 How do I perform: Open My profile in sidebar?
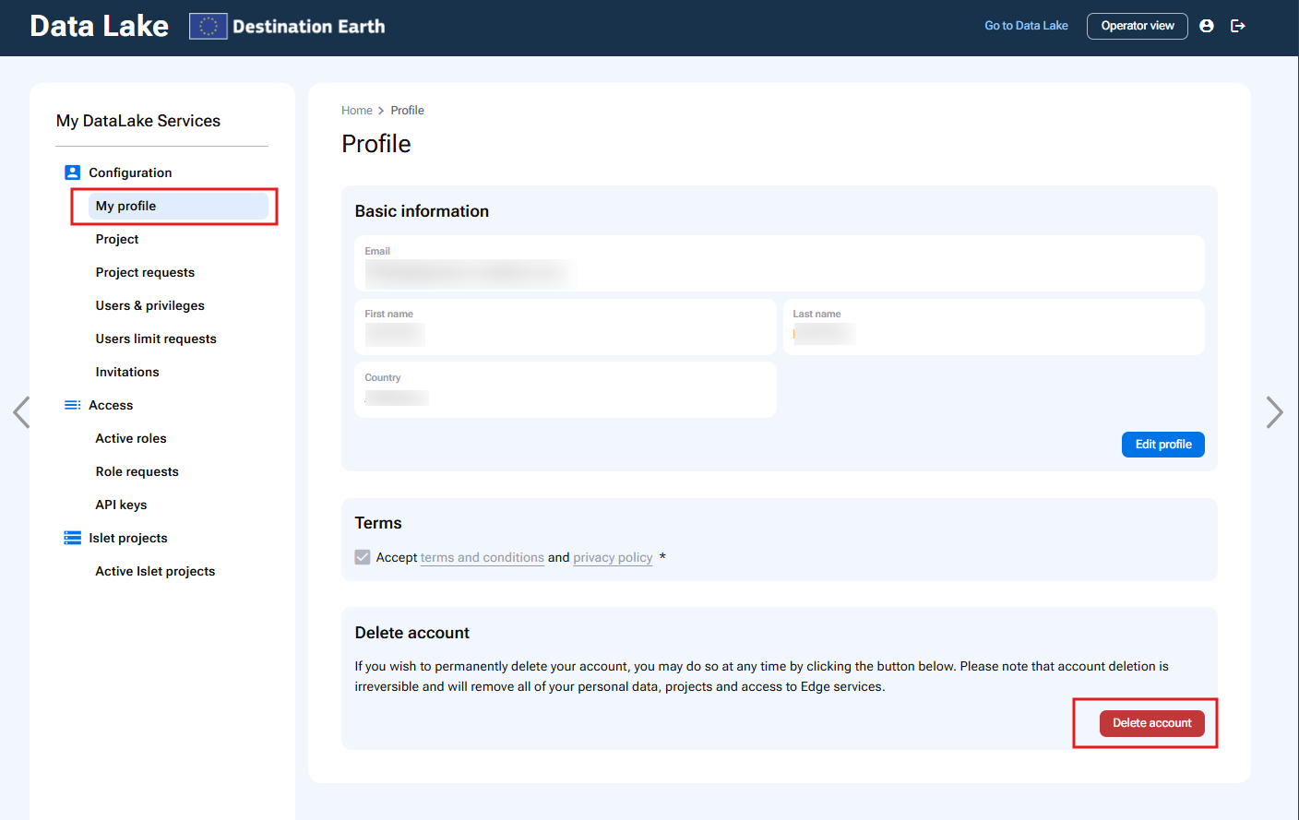click(x=178, y=206)
